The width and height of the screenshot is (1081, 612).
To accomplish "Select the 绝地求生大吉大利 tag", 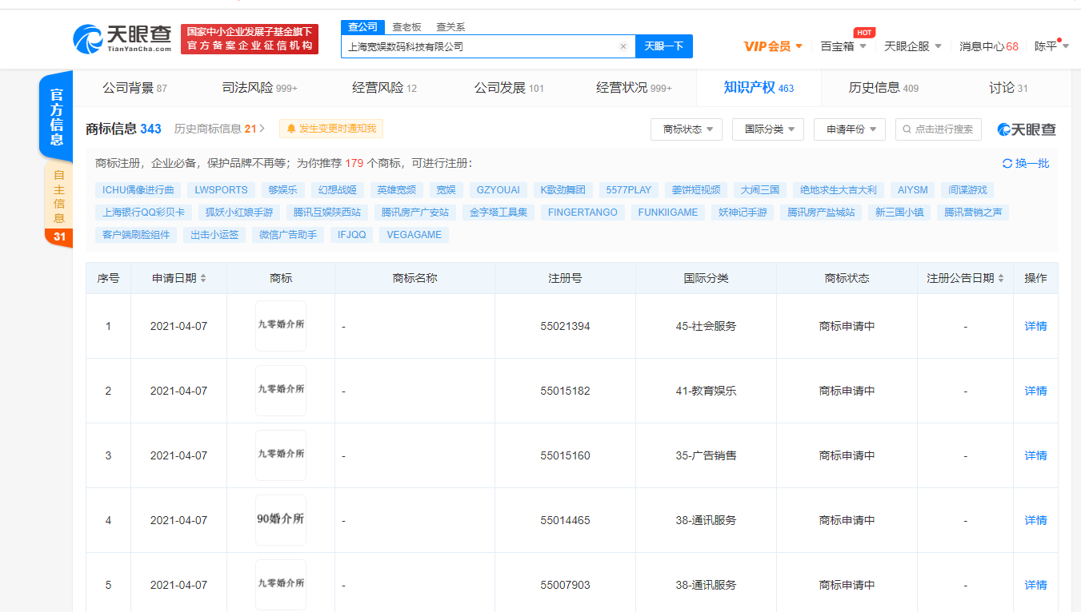I will tap(839, 190).
